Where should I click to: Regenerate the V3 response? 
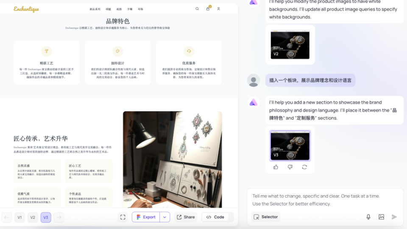click(x=304, y=167)
